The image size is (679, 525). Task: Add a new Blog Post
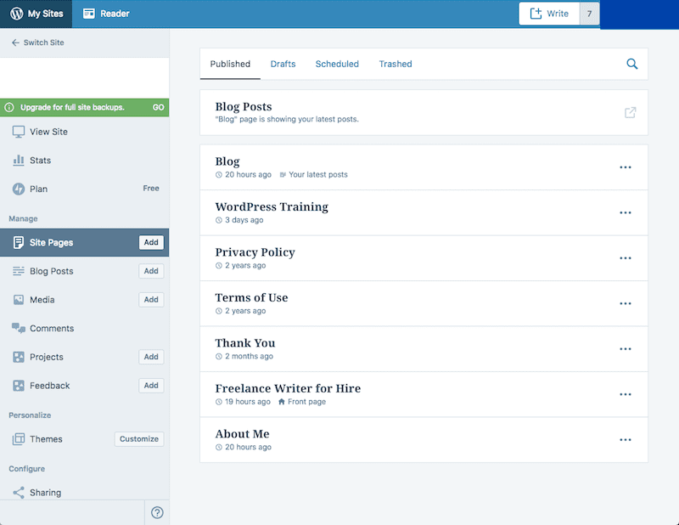tap(151, 271)
